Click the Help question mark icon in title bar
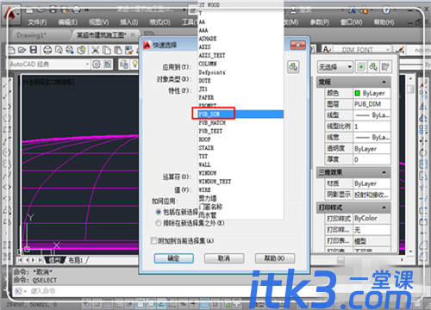The image size is (431, 310). (x=385, y=10)
